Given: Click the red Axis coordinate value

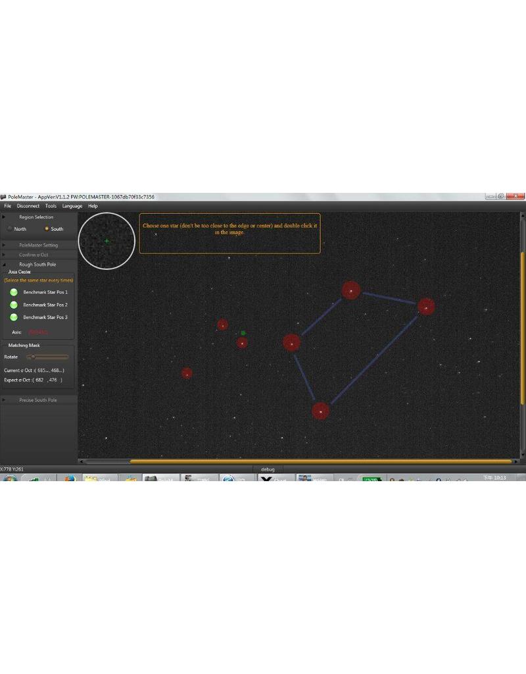Looking at the screenshot, I should pos(36,332).
